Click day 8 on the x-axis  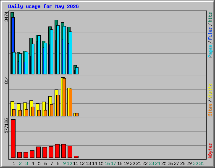click(x=58, y=163)
